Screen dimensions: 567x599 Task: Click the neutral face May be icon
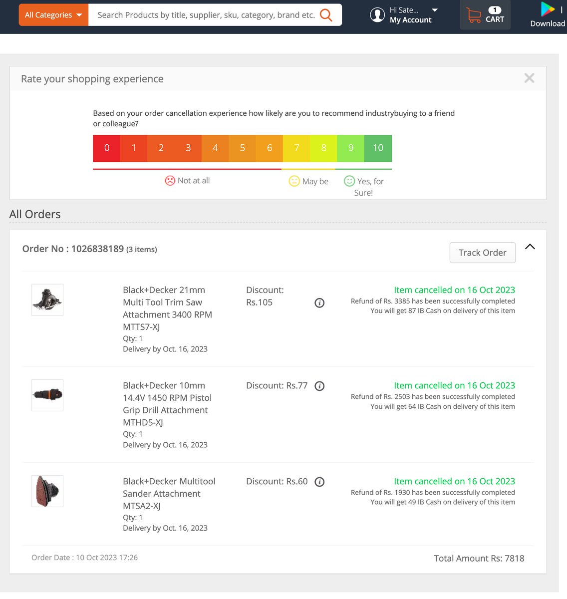pyautogui.click(x=294, y=181)
